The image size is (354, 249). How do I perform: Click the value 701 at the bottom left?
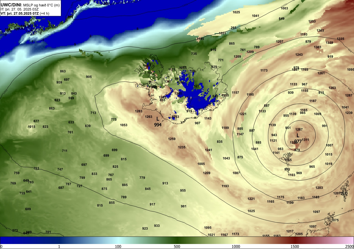point(48,232)
